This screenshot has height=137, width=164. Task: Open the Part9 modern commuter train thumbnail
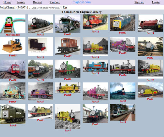tap(123, 112)
